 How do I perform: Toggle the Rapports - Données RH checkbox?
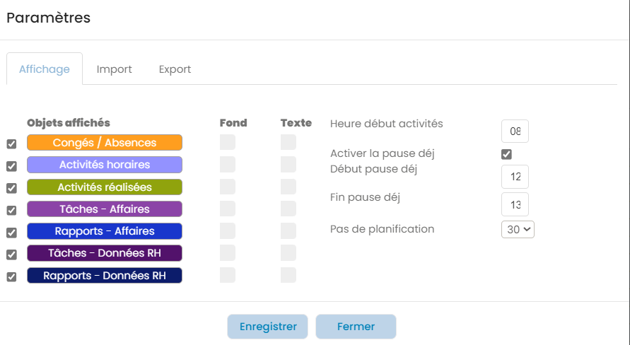(11, 276)
